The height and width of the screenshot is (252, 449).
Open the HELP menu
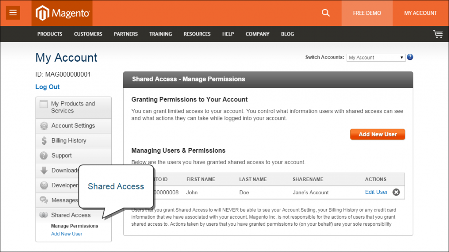pyautogui.click(x=228, y=34)
